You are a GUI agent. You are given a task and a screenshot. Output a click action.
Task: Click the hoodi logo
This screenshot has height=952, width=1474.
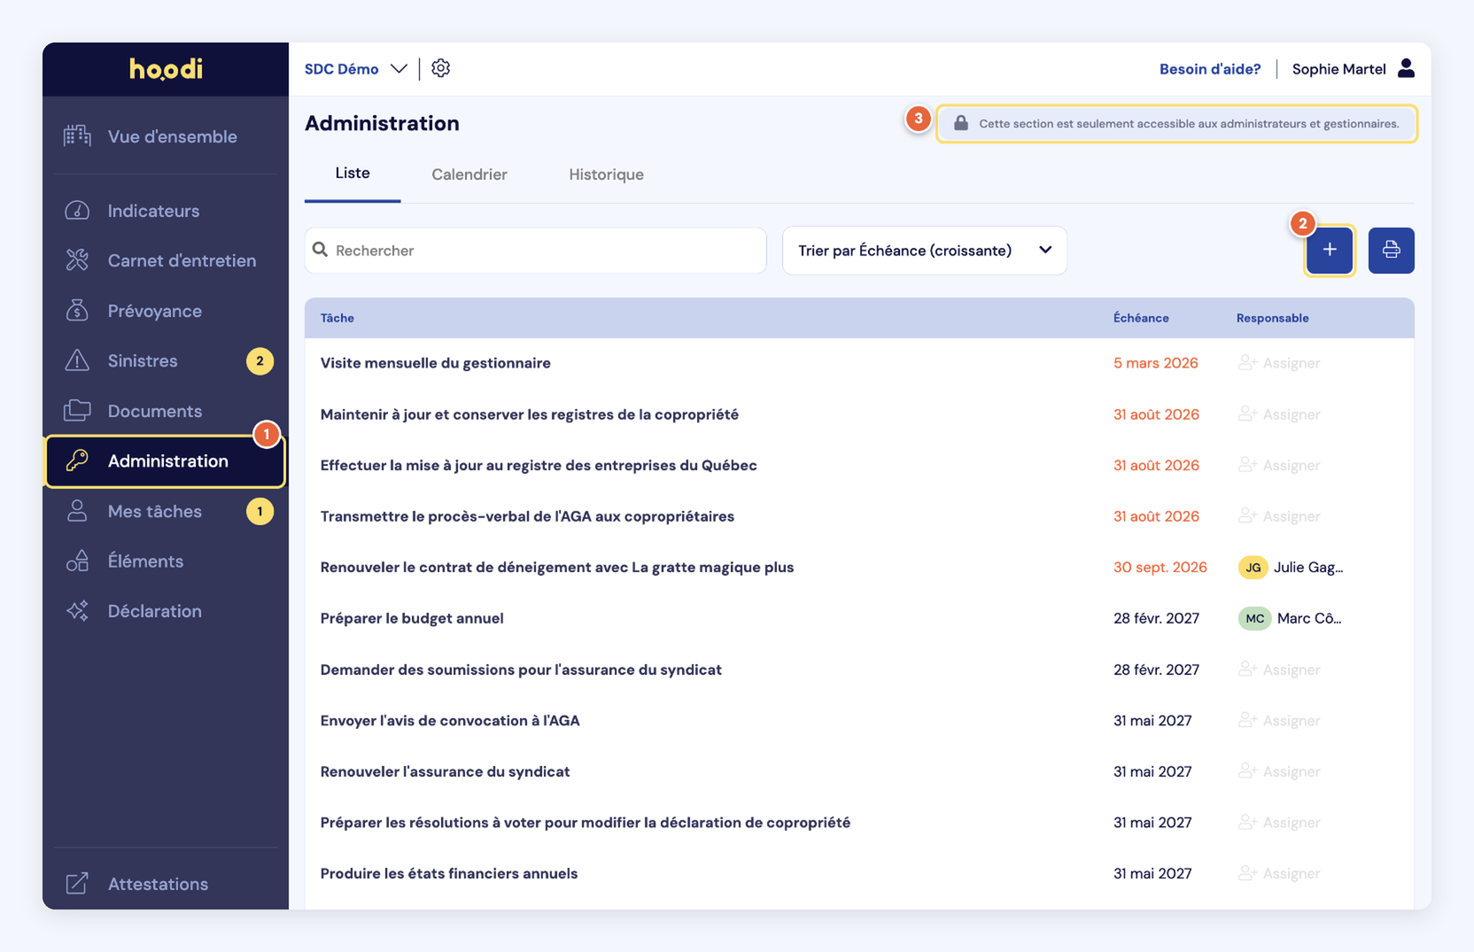point(166,69)
